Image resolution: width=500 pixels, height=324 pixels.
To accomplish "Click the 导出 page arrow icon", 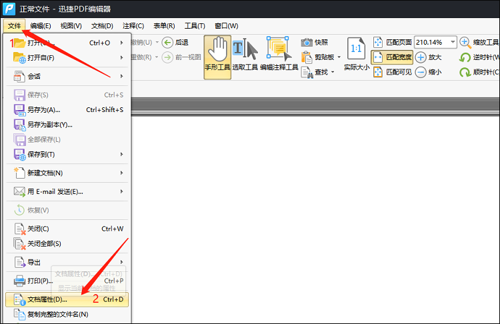I will pos(19,262).
